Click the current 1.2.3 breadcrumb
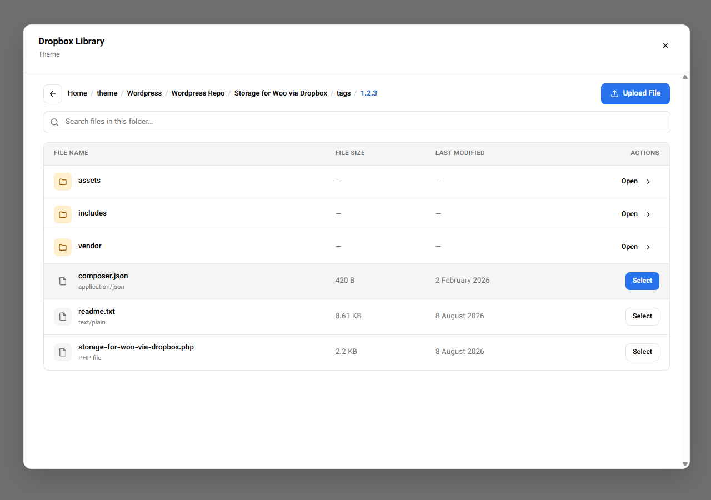Viewport: 711px width, 500px height. (369, 93)
